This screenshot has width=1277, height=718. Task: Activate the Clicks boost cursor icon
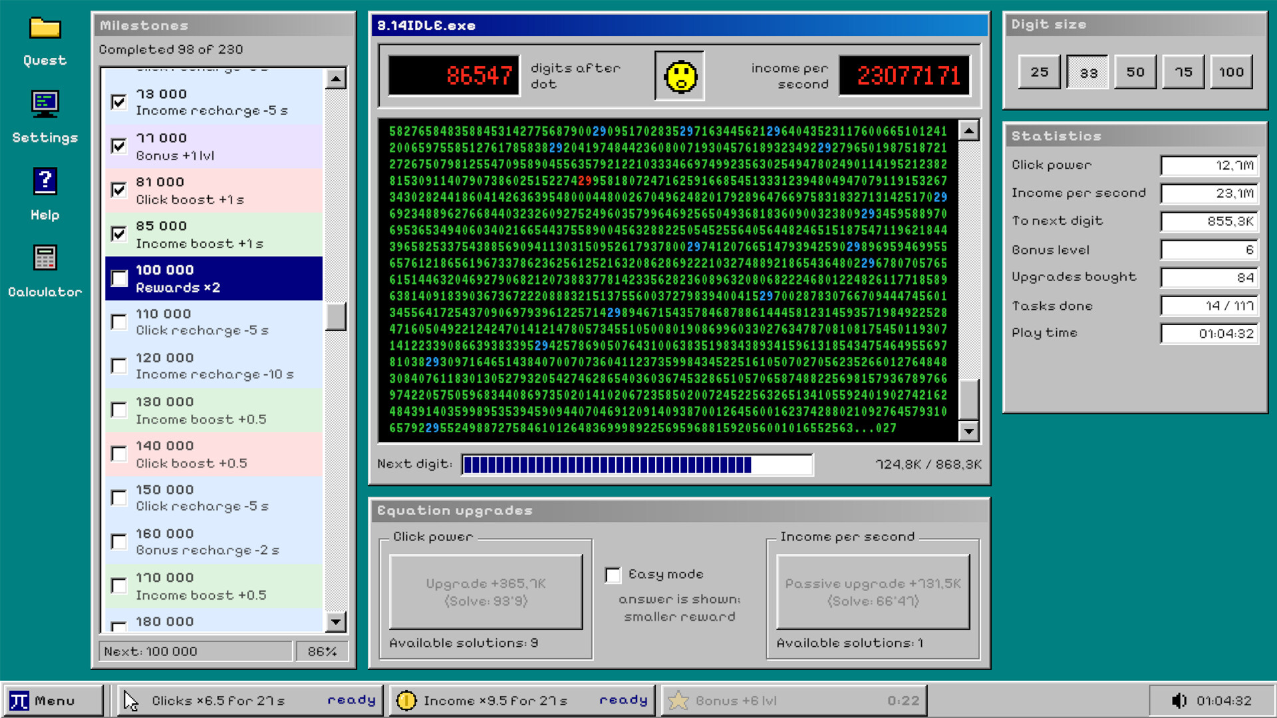click(131, 701)
